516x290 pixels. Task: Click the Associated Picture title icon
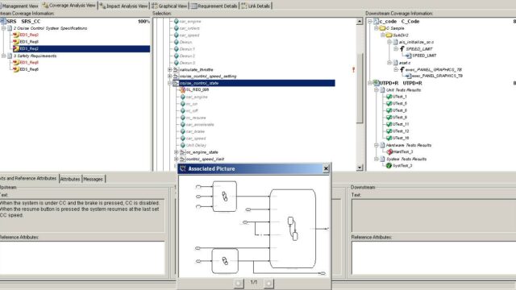[183, 168]
